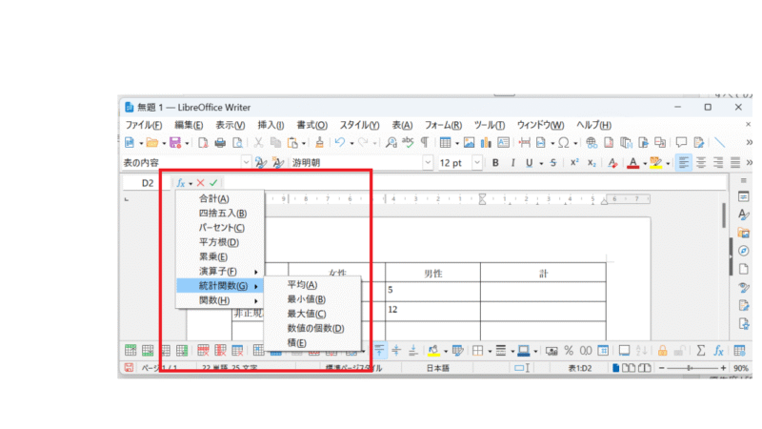Open font name dropdown 游明朝

[x=428, y=162]
